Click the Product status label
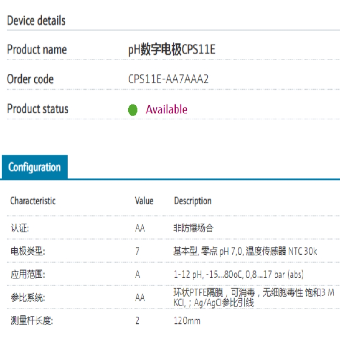 click(x=37, y=109)
